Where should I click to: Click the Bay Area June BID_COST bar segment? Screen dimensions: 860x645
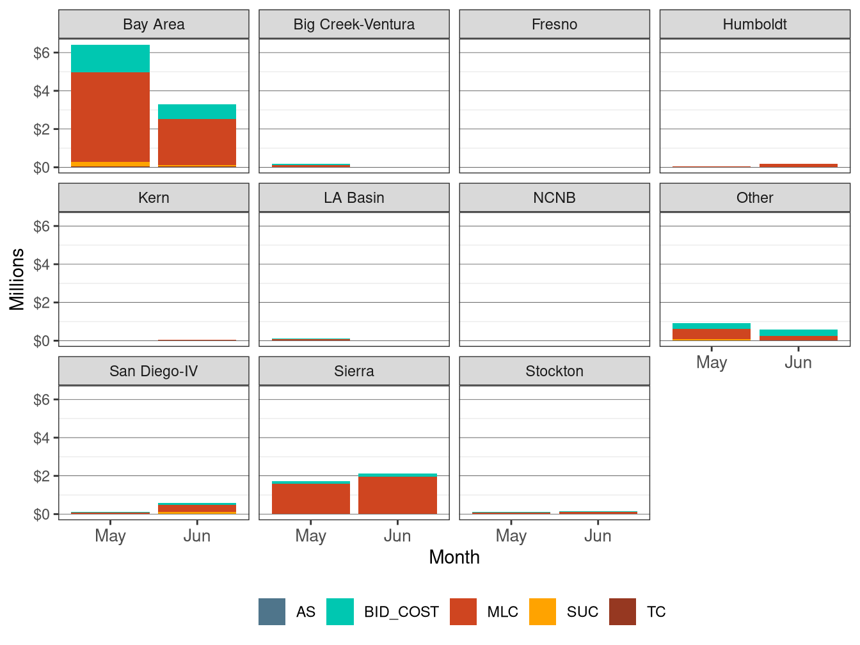pyautogui.click(x=197, y=111)
